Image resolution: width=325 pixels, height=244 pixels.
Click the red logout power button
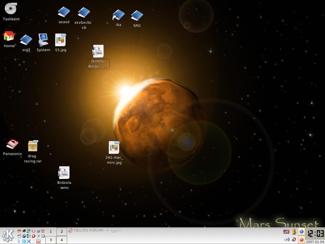click(301, 240)
